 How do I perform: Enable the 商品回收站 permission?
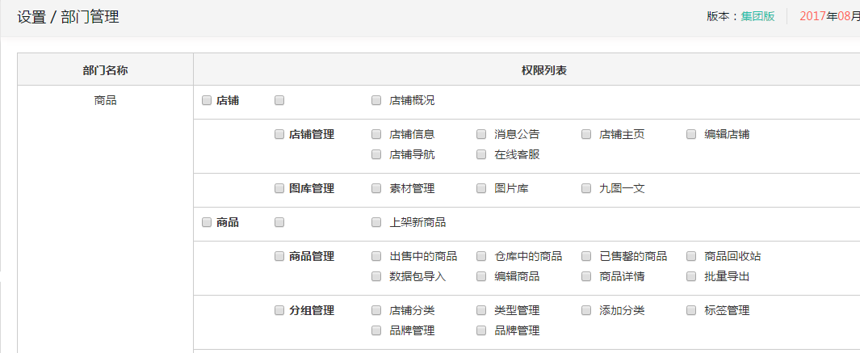[691, 257]
